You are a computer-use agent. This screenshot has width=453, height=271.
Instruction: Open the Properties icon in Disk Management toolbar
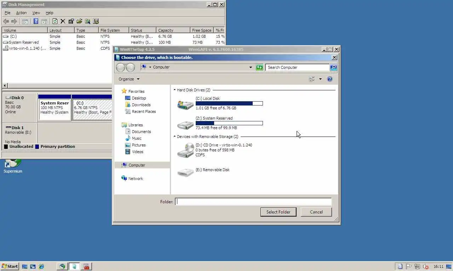coord(71,22)
